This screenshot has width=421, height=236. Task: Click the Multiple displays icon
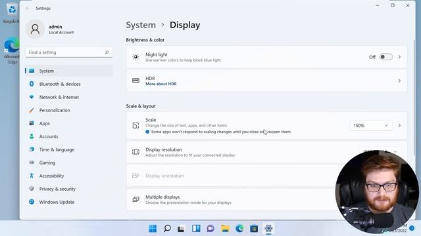click(x=136, y=199)
